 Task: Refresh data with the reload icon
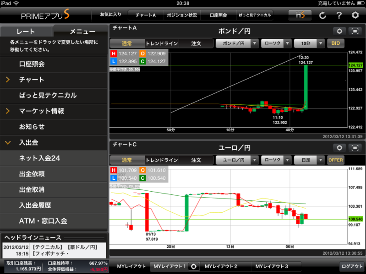click(322, 16)
